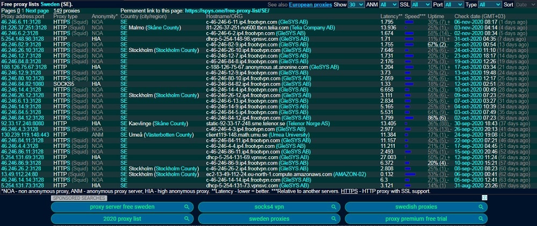Go to the Next page link
The height and width of the screenshot is (226, 537).
[x=38, y=11]
